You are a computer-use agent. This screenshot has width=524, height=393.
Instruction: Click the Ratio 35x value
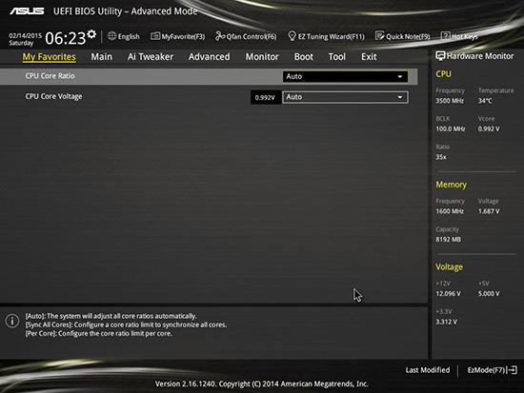[441, 157]
